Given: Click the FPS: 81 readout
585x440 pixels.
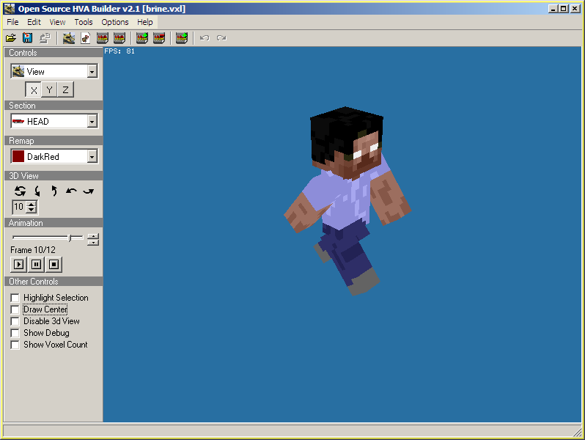Looking at the screenshot, I should [x=119, y=51].
